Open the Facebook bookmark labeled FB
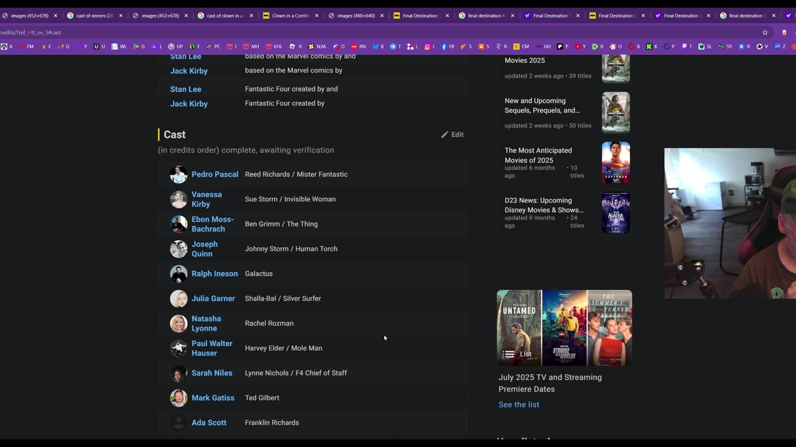Viewport: 796px width, 447px height. tap(448, 47)
